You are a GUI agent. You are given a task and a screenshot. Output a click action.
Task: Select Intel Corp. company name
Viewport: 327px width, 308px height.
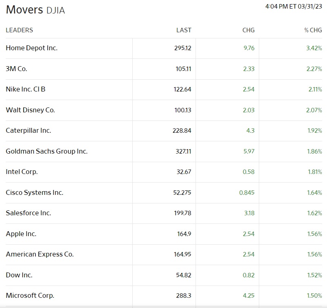tap(22, 172)
